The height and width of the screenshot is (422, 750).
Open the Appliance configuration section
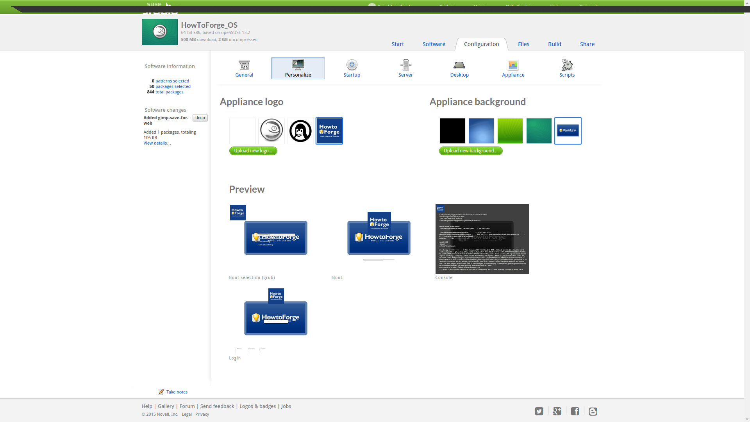[513, 68]
